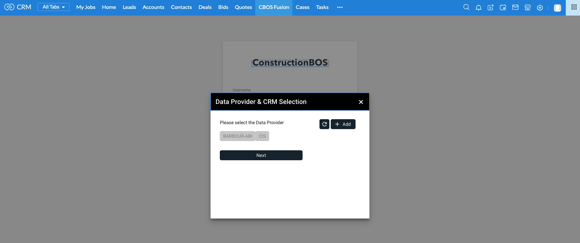Open the user profile avatar
Image resolution: width=580 pixels, height=243 pixels.
[x=557, y=8]
